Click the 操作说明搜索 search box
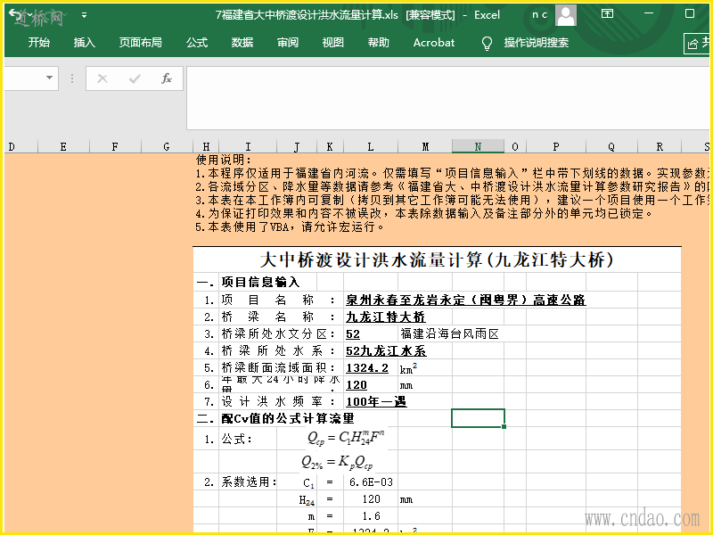 [x=537, y=43]
